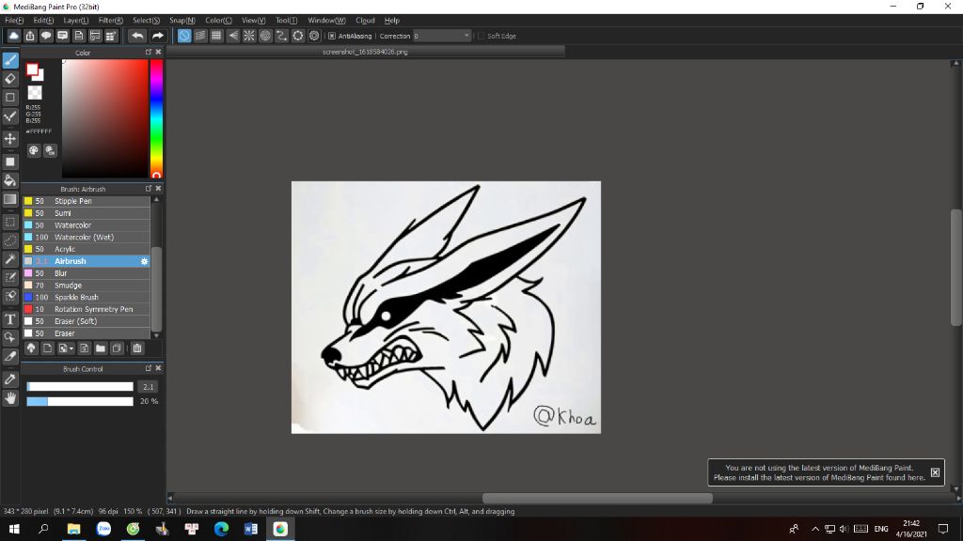The image size is (963, 541).
Task: Select the Watercolor (Wet) brush
Action: (84, 238)
